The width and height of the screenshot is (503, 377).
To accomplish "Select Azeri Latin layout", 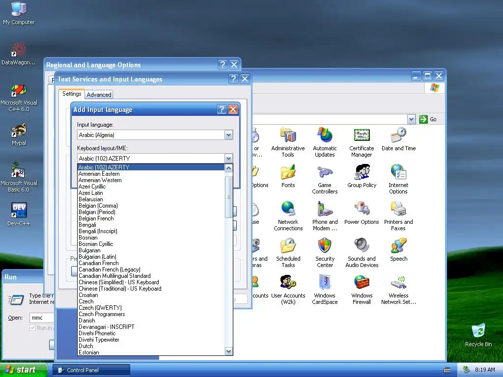I will [151, 193].
